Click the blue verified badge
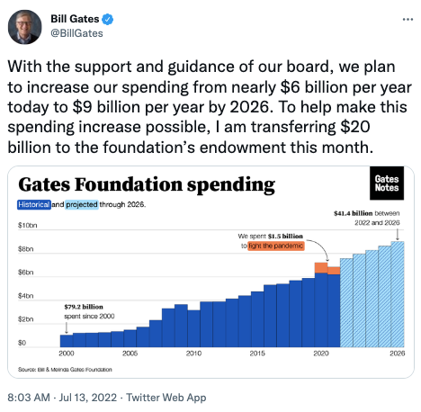The width and height of the screenshot is (421, 412). tap(107, 19)
